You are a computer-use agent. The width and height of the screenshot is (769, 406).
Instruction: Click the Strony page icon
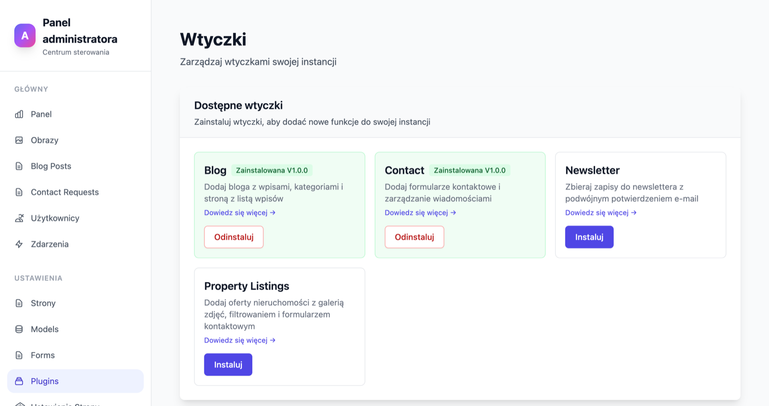19,303
